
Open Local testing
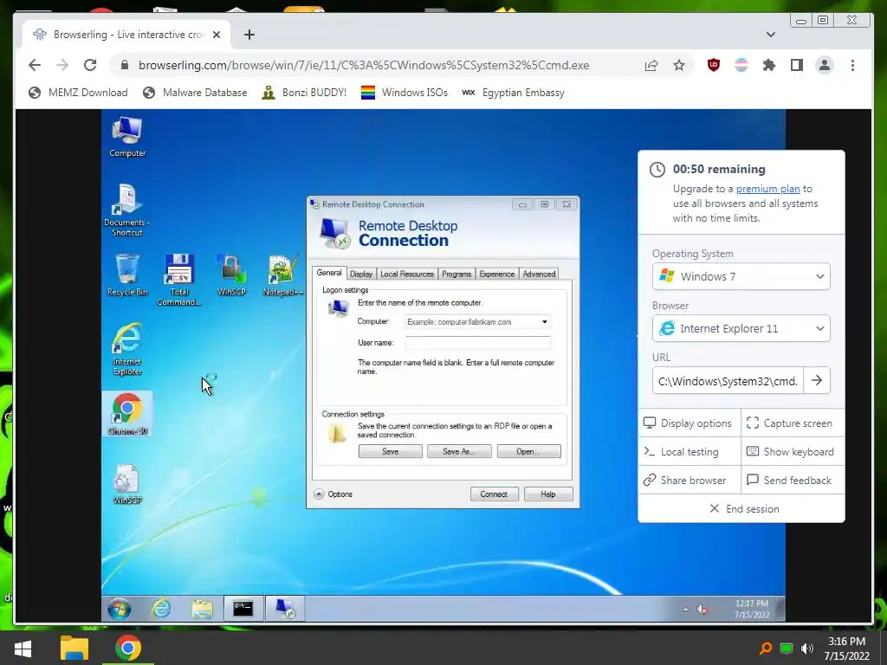click(689, 452)
